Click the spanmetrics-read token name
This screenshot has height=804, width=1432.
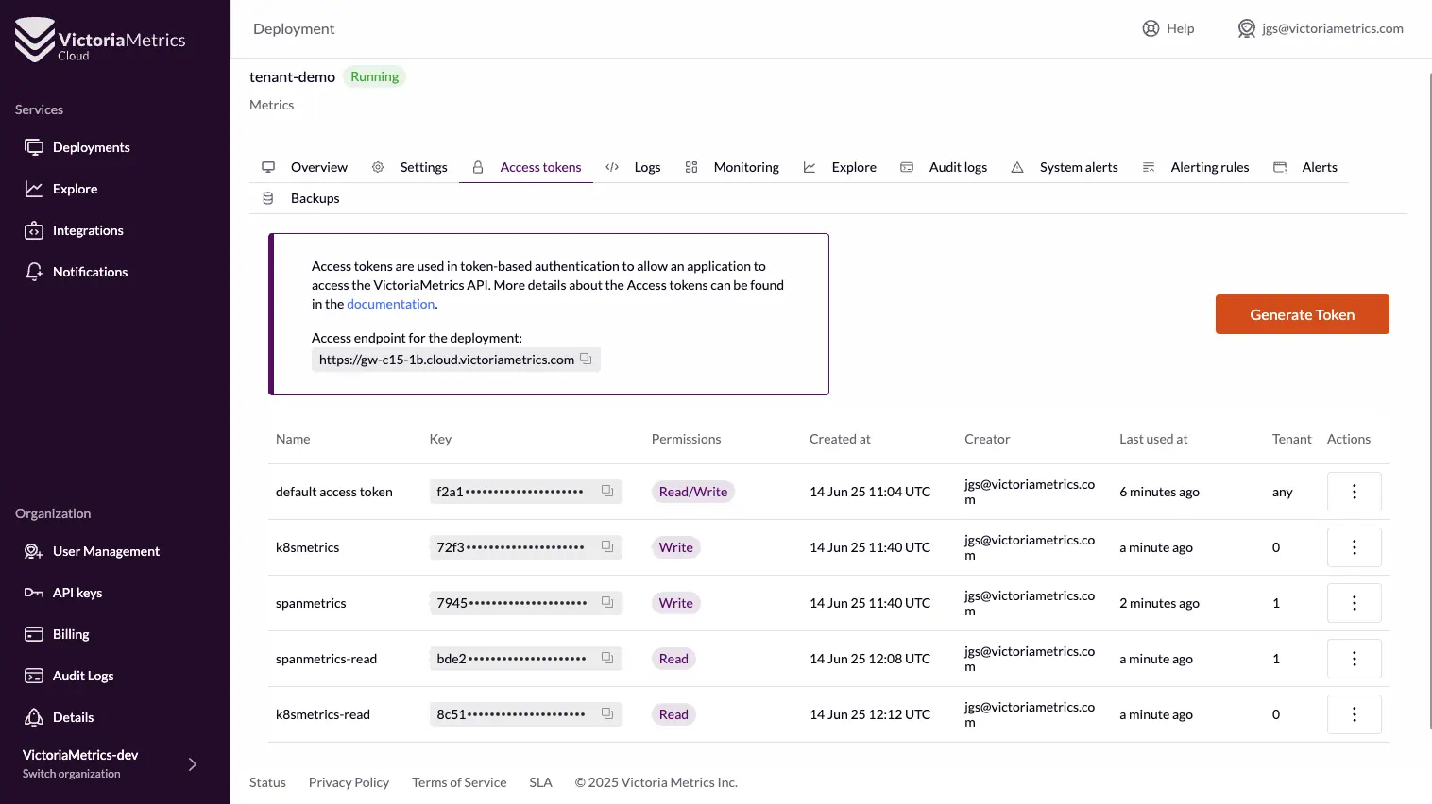(x=326, y=659)
